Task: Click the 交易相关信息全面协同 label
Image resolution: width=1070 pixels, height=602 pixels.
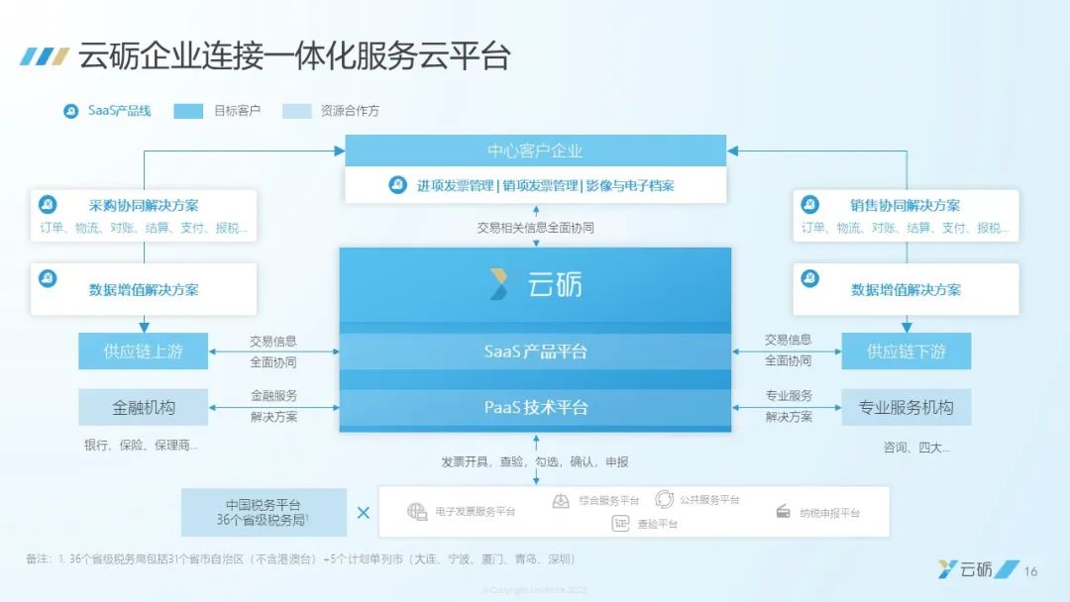Action: pyautogui.click(x=535, y=228)
